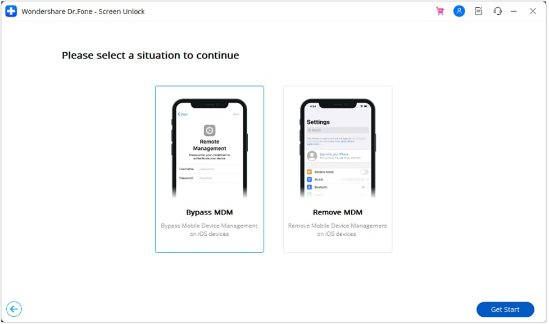Select the Bypass MDM card title

tap(210, 212)
